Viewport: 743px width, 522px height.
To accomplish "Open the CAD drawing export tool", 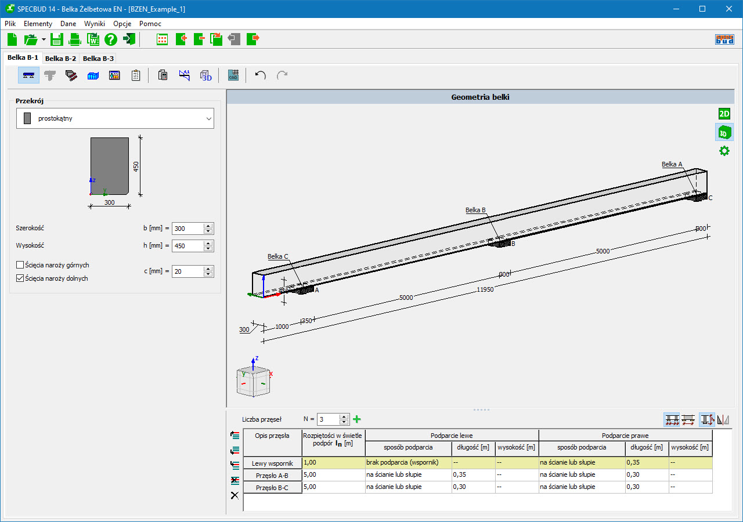I will [233, 75].
